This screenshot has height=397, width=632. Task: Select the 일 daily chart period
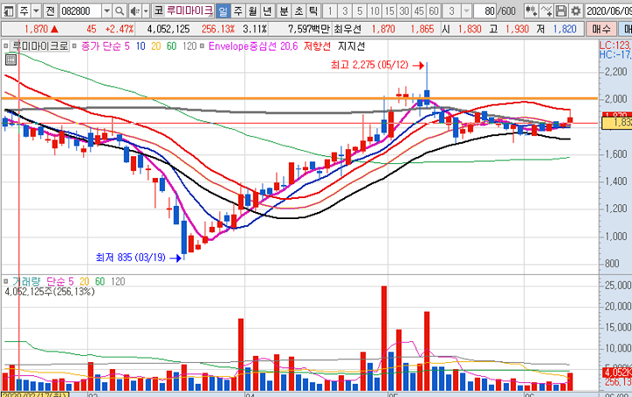point(223,11)
